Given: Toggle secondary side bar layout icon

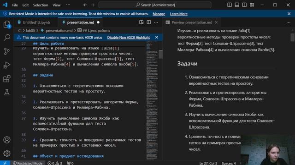Looking at the screenshot, I should (x=244, y=5).
